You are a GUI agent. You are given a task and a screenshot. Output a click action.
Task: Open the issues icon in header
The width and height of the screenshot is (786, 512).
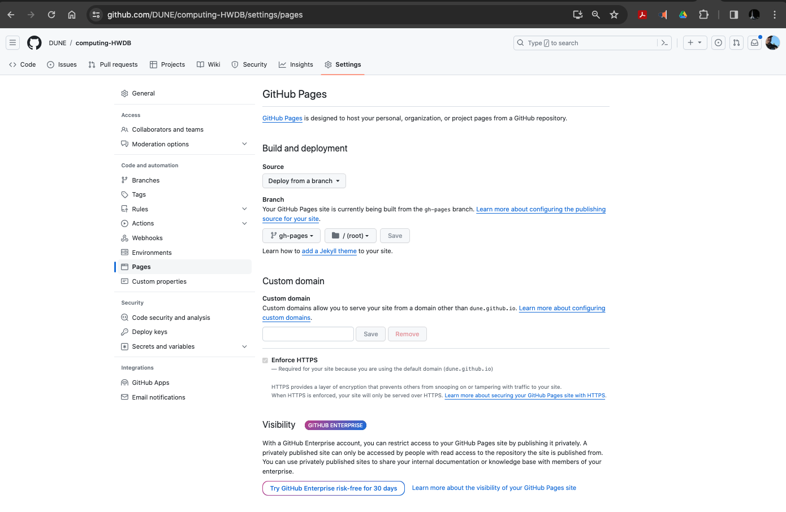coord(718,43)
